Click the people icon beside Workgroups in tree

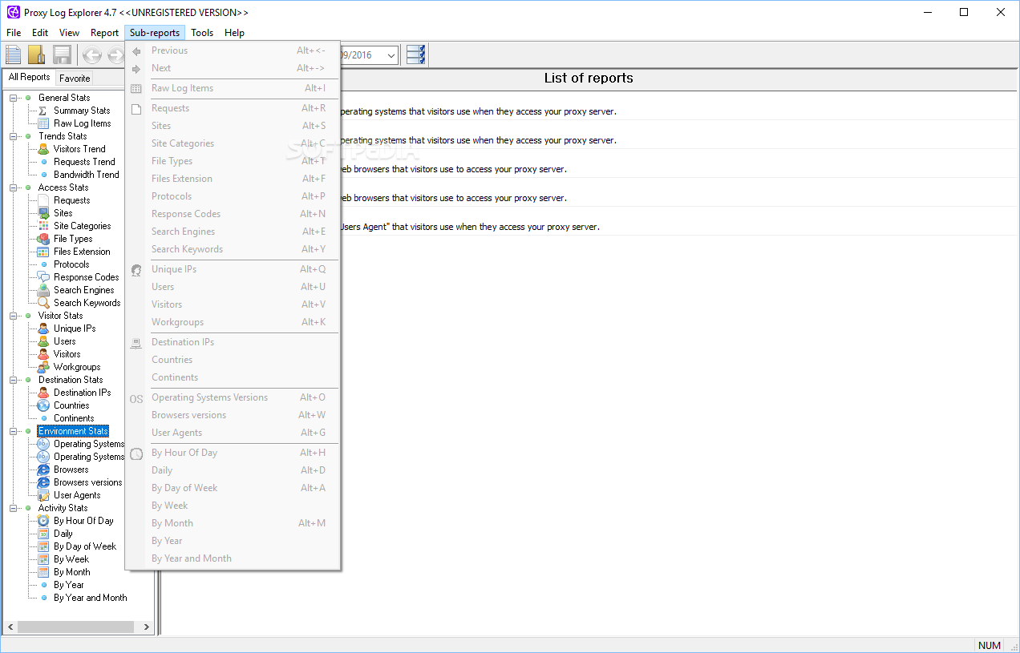point(43,367)
